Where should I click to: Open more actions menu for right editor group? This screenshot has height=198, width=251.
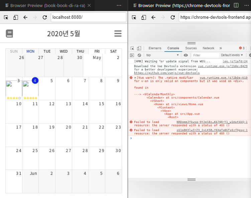(x=247, y=5)
